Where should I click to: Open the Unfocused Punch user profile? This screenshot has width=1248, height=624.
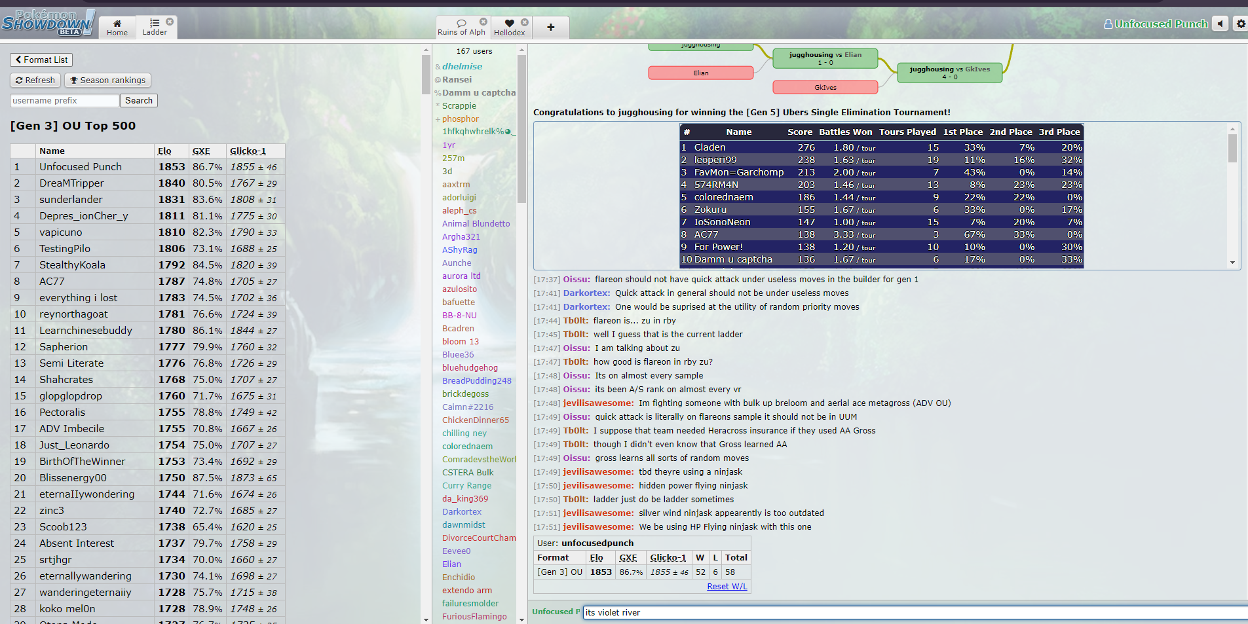1156,24
